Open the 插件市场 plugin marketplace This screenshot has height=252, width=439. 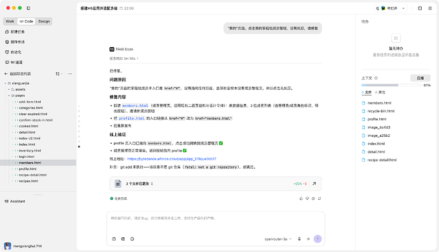pyautogui.click(x=15, y=42)
